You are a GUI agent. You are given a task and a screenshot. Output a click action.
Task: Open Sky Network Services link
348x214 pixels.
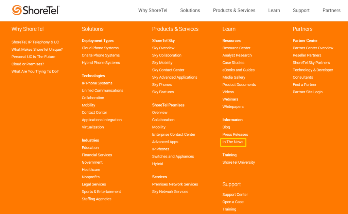click(170, 192)
